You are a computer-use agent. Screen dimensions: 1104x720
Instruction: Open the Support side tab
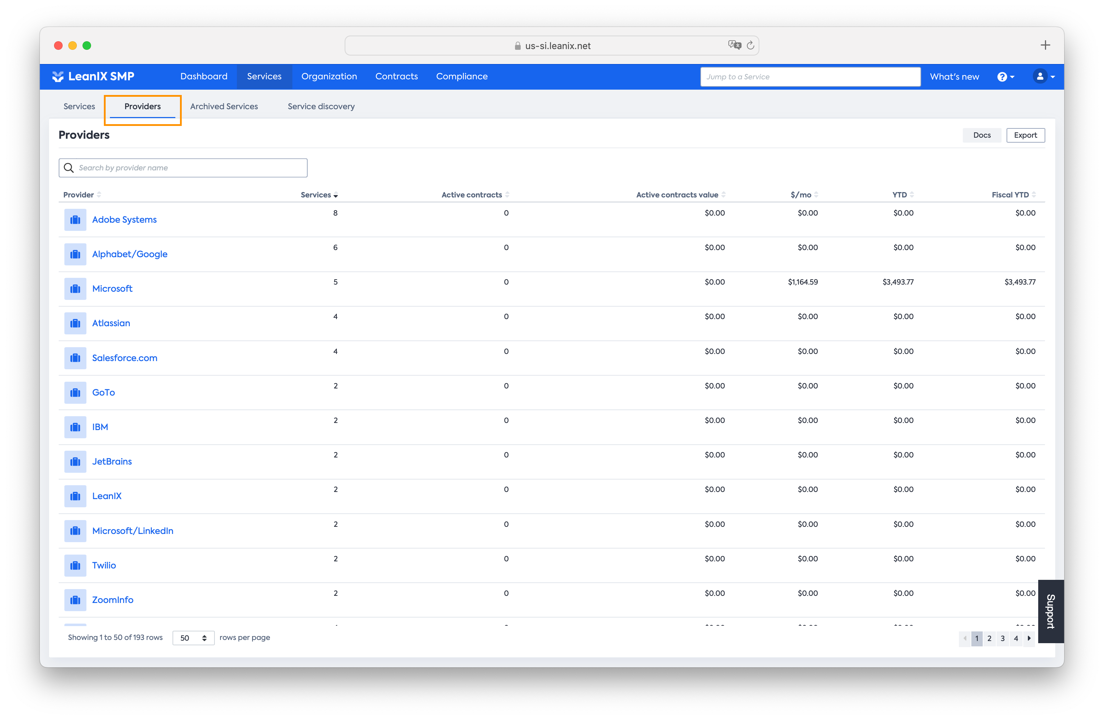[x=1051, y=611]
